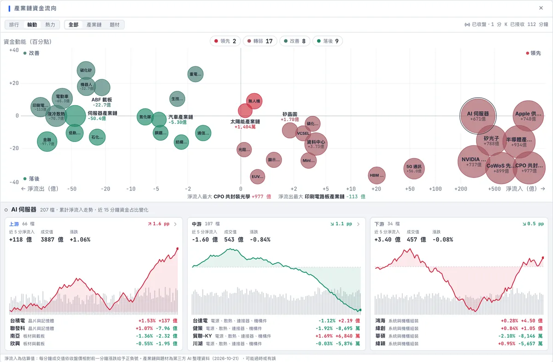Close the 產業鏈資金流向 panel
This screenshot has width=553, height=362.
coord(541,8)
